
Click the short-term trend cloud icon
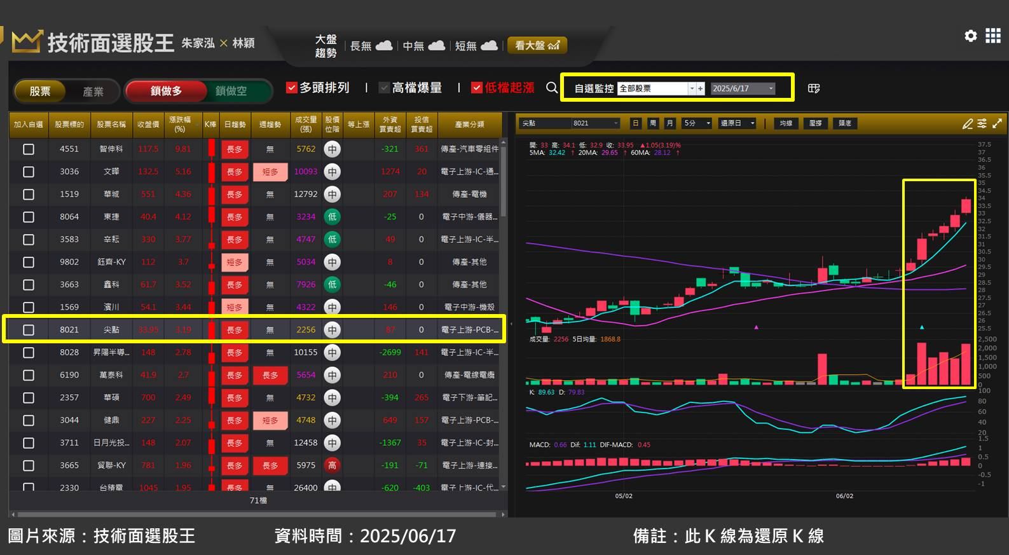[489, 46]
